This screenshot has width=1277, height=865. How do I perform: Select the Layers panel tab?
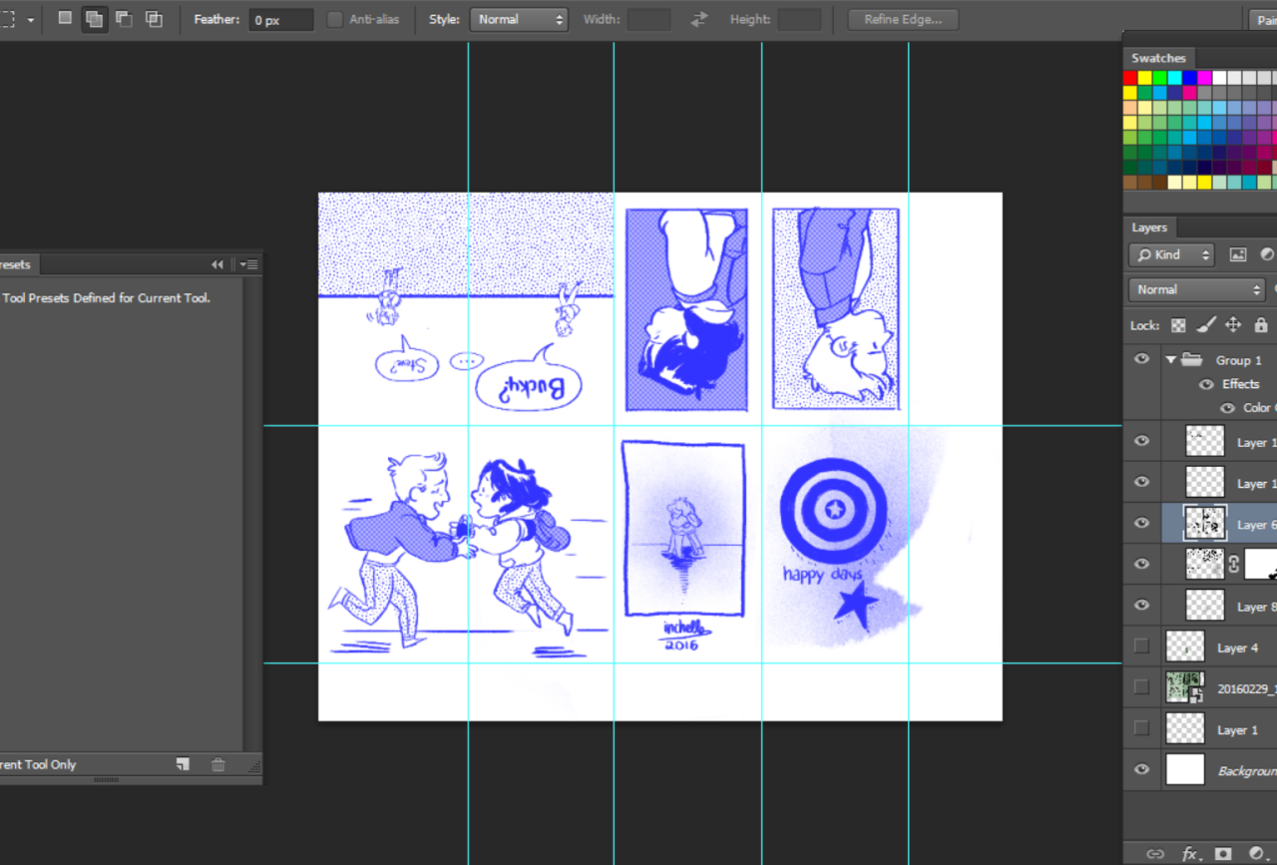(x=1149, y=227)
